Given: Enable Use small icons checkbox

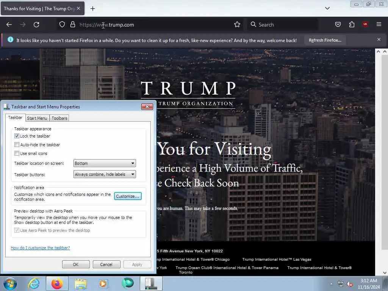Looking at the screenshot, I should pos(17,153).
